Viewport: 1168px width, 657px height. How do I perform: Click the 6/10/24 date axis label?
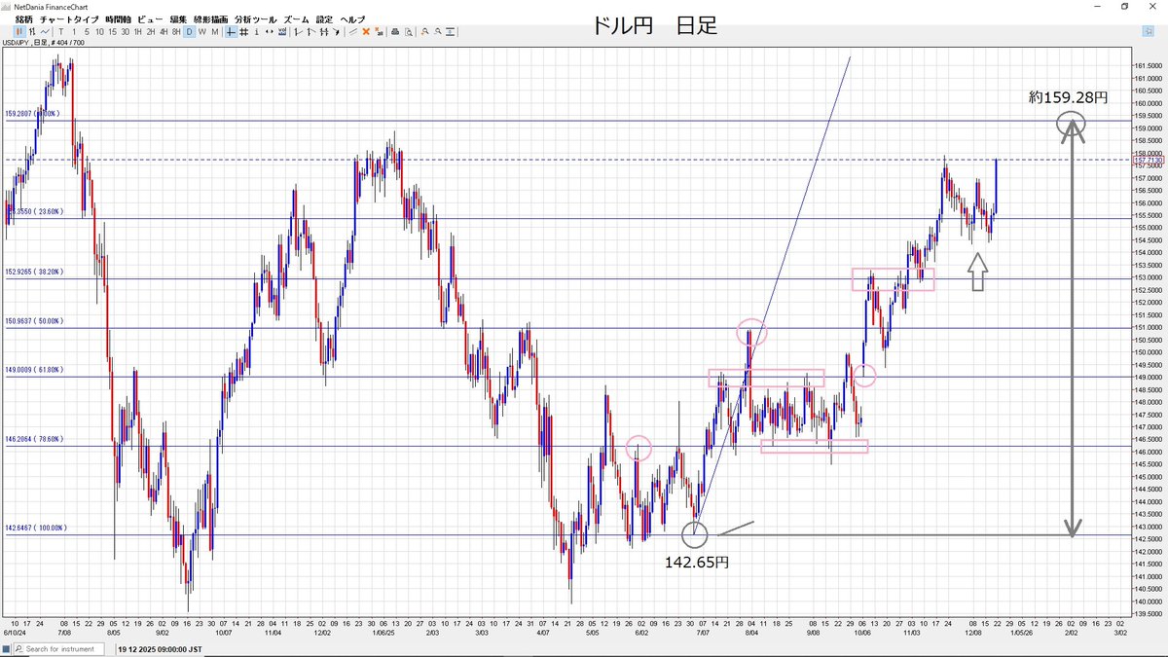pos(14,632)
